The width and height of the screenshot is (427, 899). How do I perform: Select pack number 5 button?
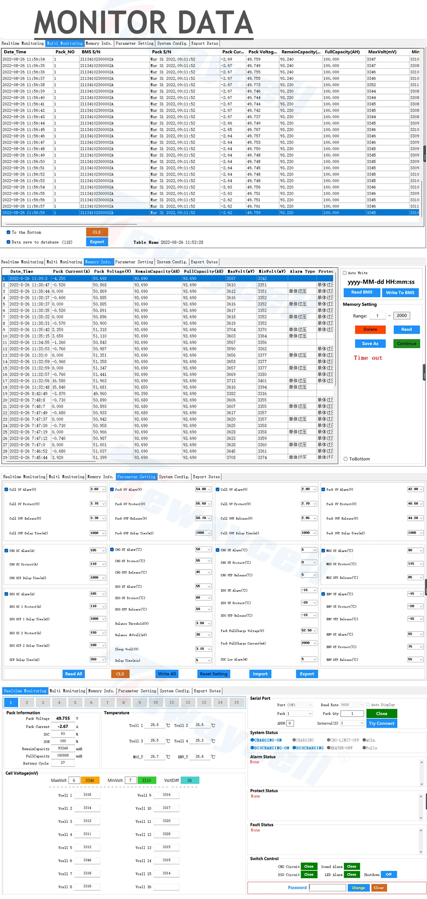75,702
